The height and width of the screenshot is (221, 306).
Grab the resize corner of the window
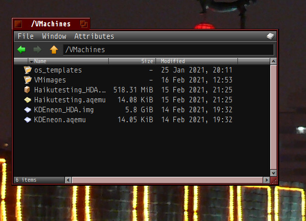[274, 181]
